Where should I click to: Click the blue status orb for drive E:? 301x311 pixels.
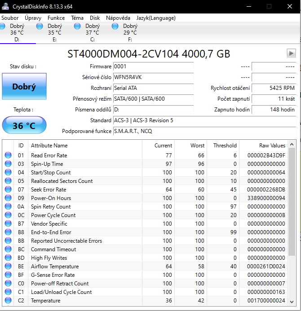[x=40, y=26]
